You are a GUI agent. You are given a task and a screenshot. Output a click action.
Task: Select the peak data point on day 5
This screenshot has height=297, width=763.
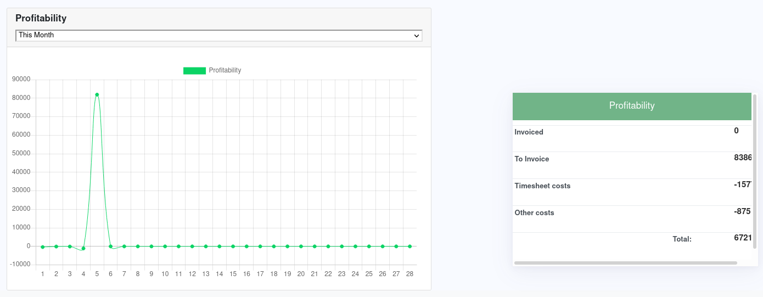pos(97,94)
